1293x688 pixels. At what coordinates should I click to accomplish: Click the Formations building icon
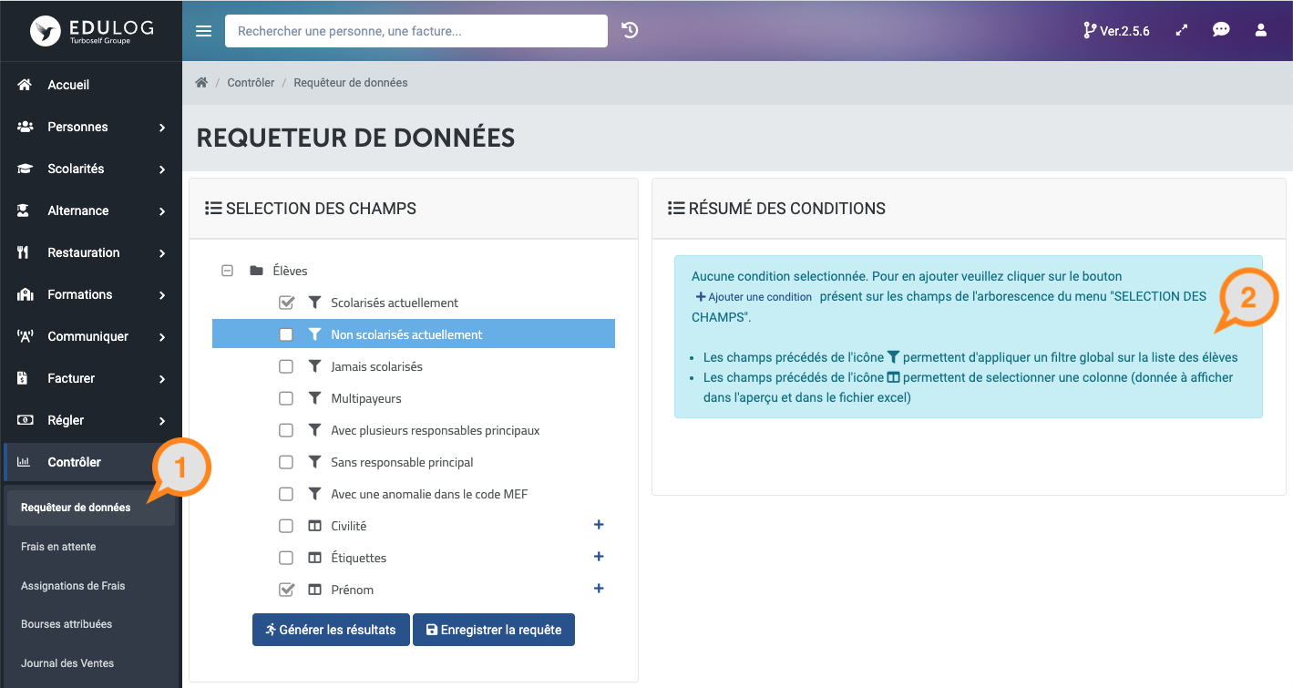point(25,294)
